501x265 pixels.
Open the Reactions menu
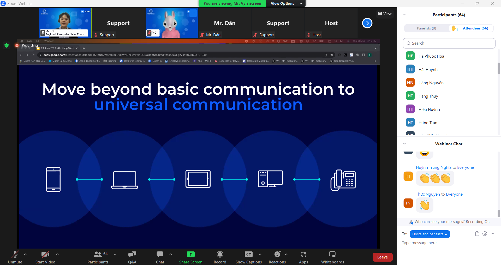277,257
